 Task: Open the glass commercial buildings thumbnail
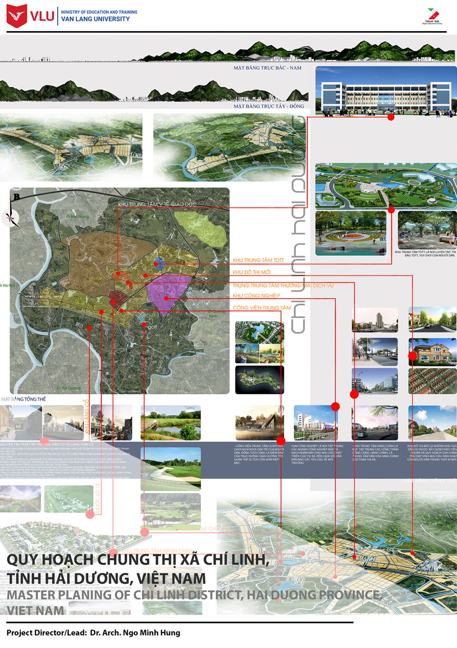click(x=375, y=381)
